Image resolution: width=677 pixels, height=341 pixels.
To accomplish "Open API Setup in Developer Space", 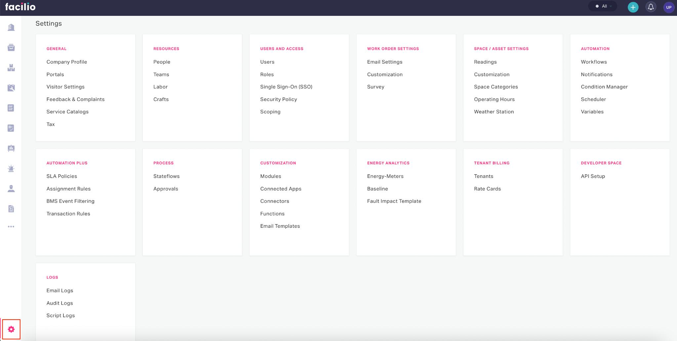I will click(593, 176).
